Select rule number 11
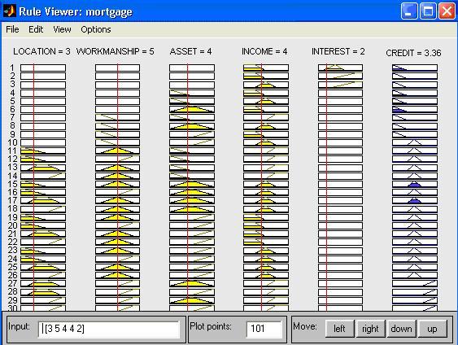Viewport: 458px width, 345px height. coord(12,151)
